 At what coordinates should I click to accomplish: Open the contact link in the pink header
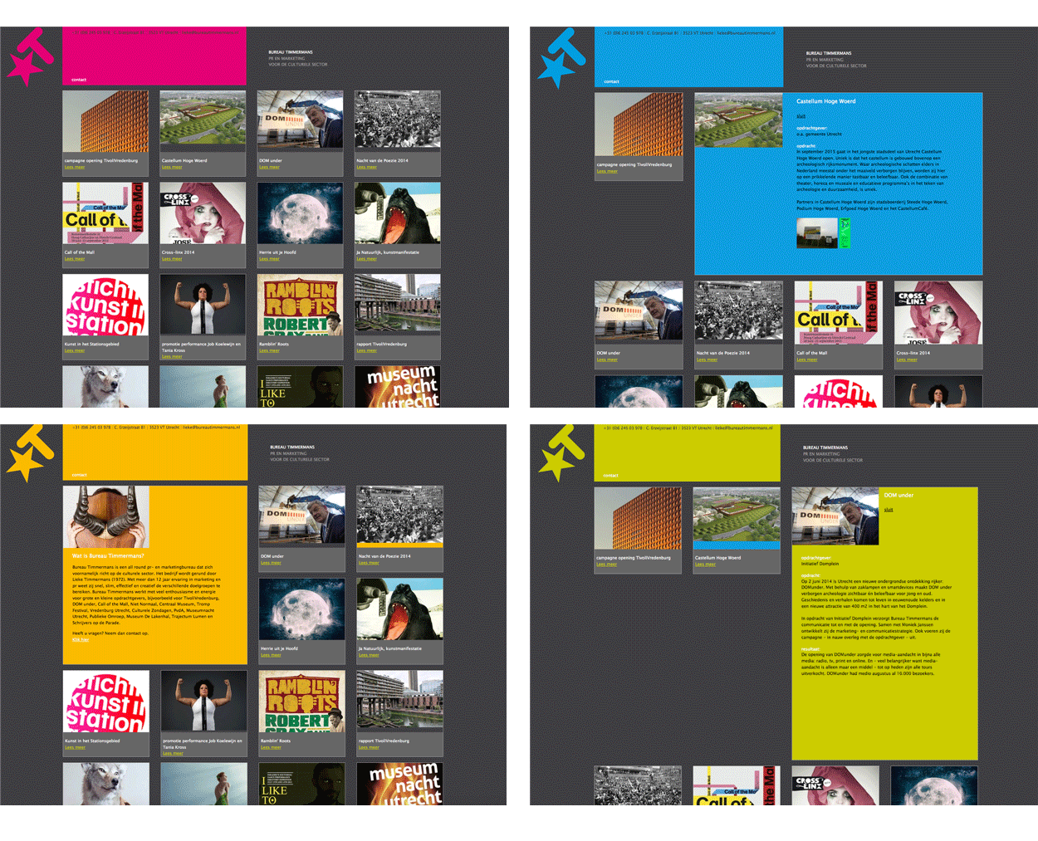tap(80, 79)
